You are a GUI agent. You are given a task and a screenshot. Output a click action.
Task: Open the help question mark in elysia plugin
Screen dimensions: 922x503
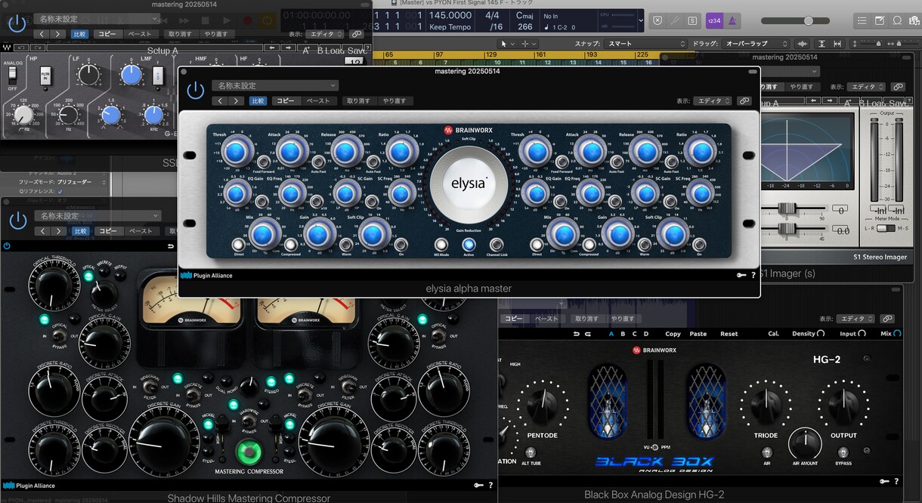pyautogui.click(x=753, y=276)
